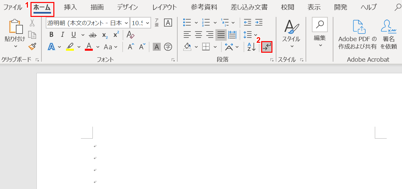The width and height of the screenshot is (402, 189).
Task: Click the character border icon
Action: click(168, 23)
